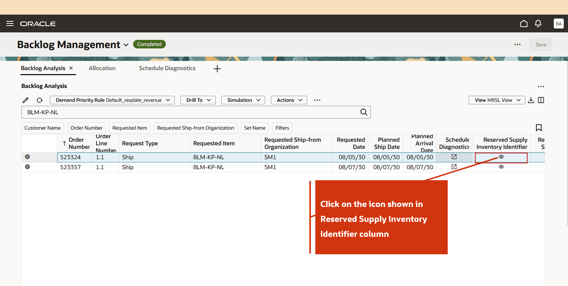Click the Set Name filter chip
The image size is (568, 286).
point(255,128)
